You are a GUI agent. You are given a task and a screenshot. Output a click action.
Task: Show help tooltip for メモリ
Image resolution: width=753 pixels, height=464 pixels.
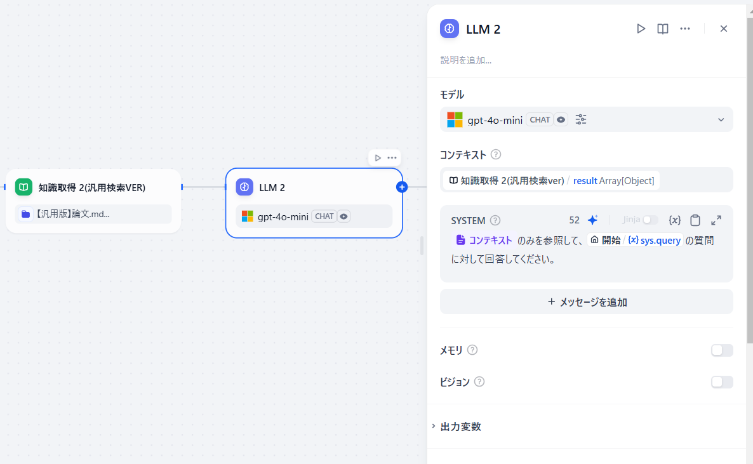[x=472, y=350]
